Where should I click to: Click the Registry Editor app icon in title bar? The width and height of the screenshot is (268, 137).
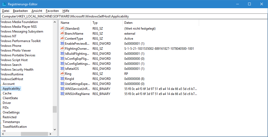pos(4,4)
